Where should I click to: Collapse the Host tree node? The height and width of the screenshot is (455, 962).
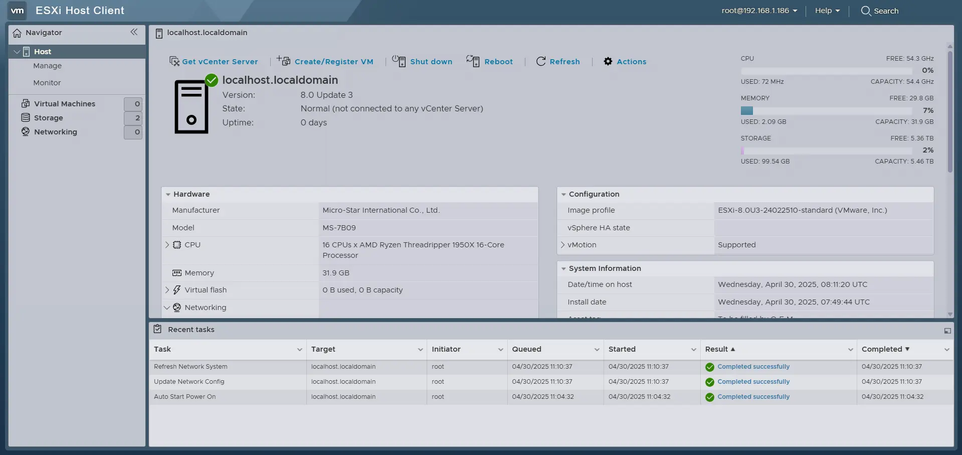[17, 52]
